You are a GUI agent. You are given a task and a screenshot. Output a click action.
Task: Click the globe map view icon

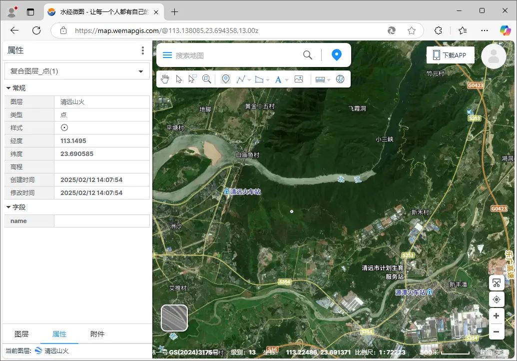[x=340, y=79]
